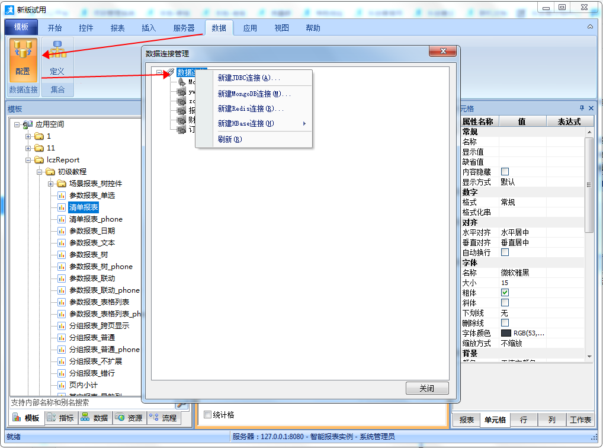Enable the 统计格 checkbox
Viewport: 603px width, 448px height.
coord(207,415)
